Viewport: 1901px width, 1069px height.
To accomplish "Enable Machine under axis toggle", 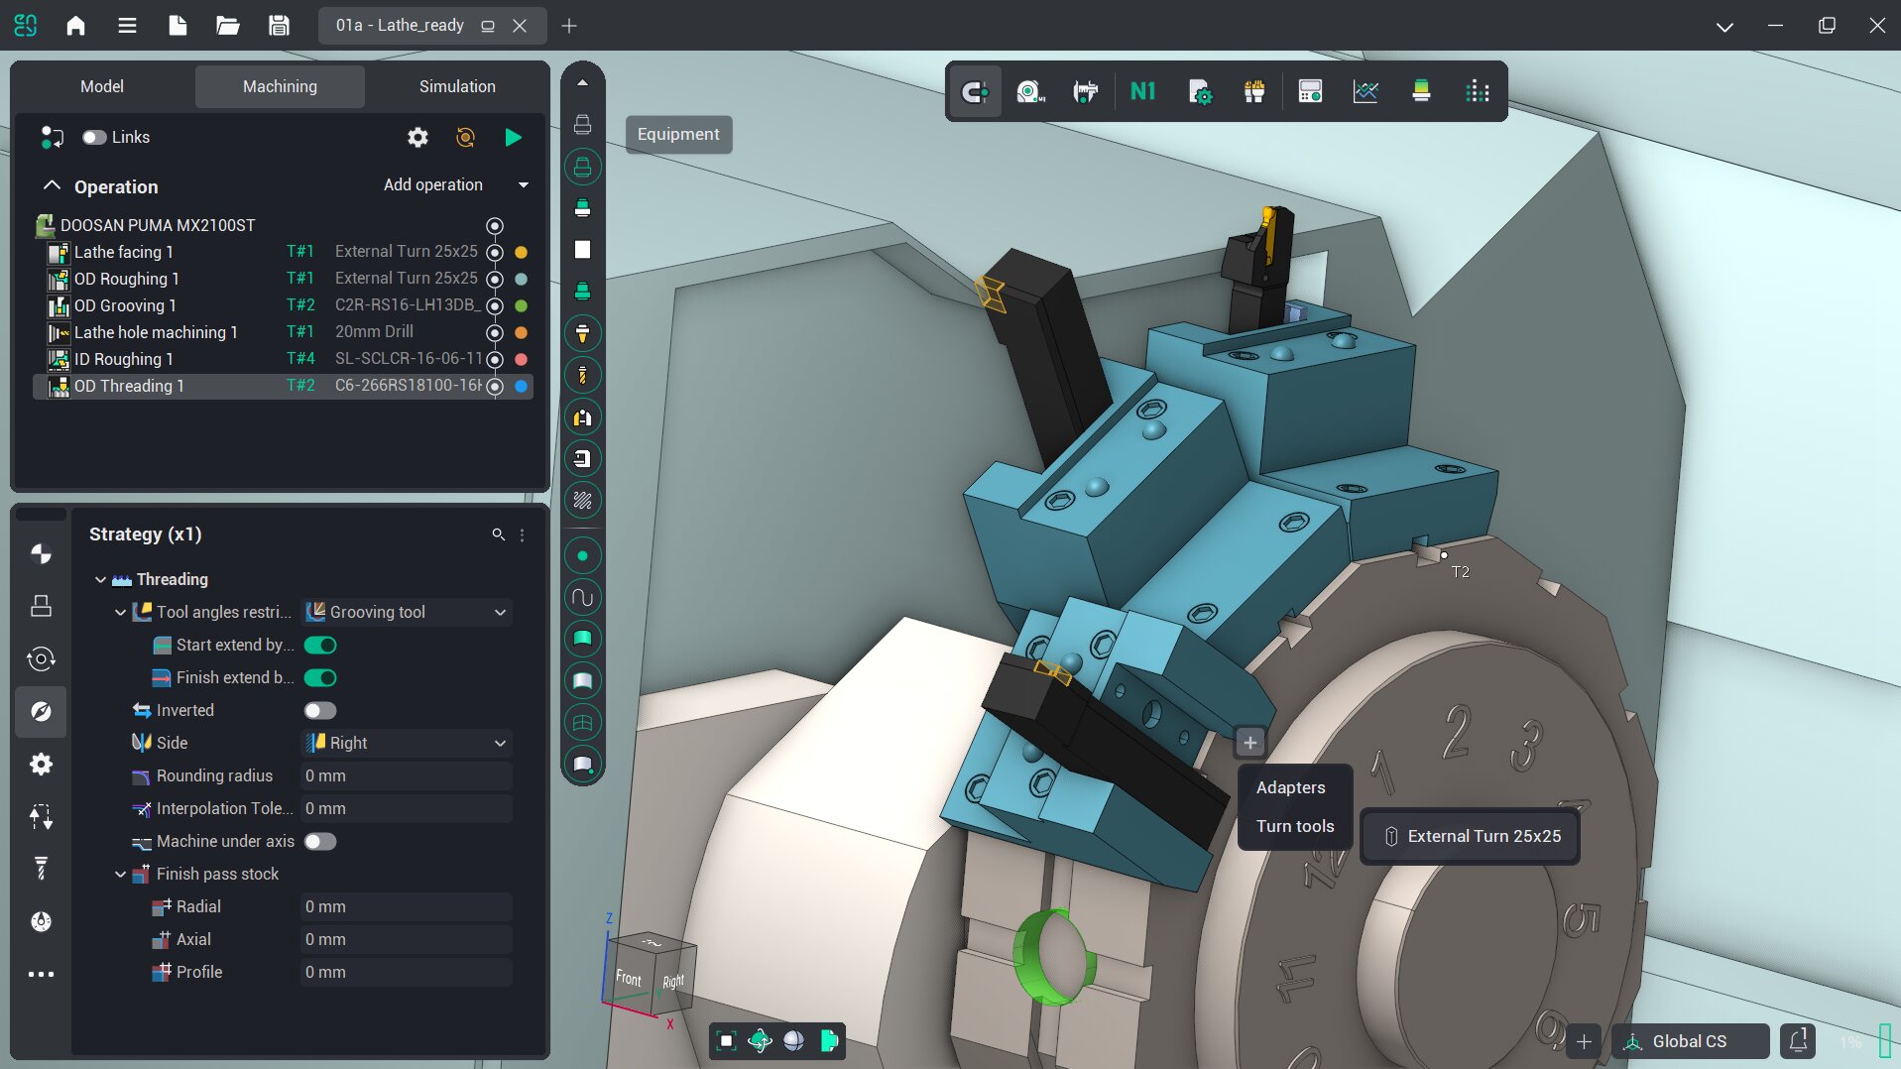I will [320, 842].
